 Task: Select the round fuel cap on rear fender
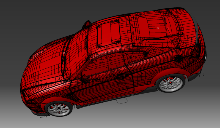[x=178, y=58]
